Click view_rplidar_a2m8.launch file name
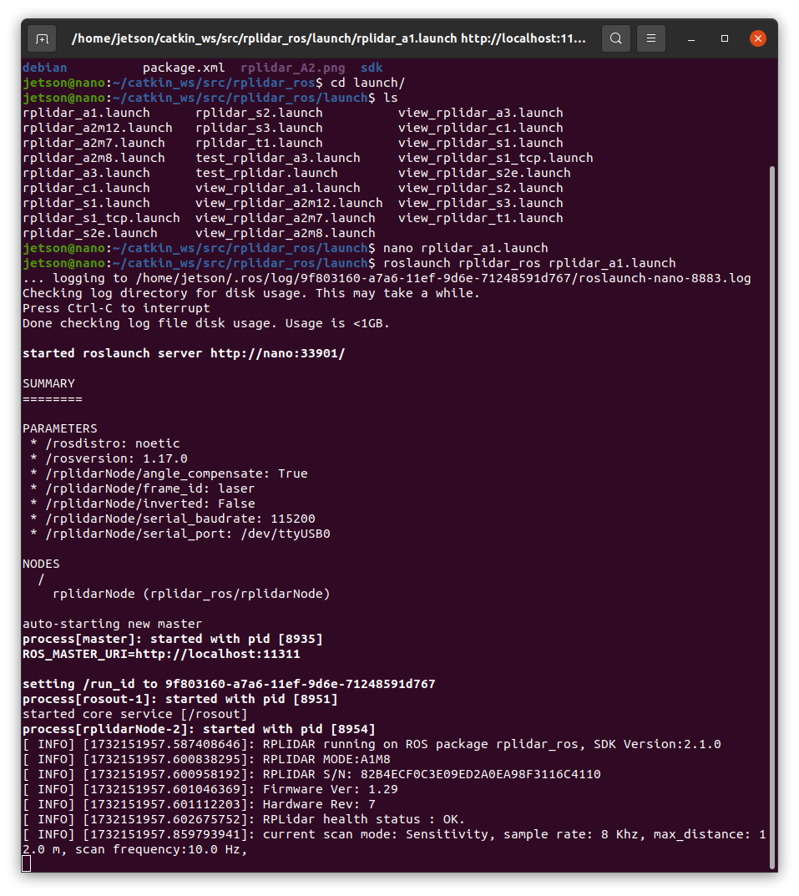The width and height of the screenshot is (799, 896). (x=286, y=233)
